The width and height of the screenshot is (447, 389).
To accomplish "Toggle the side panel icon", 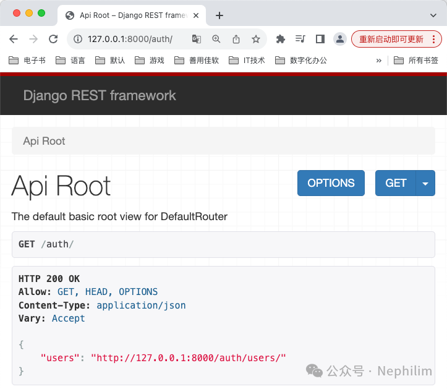I will click(x=320, y=39).
